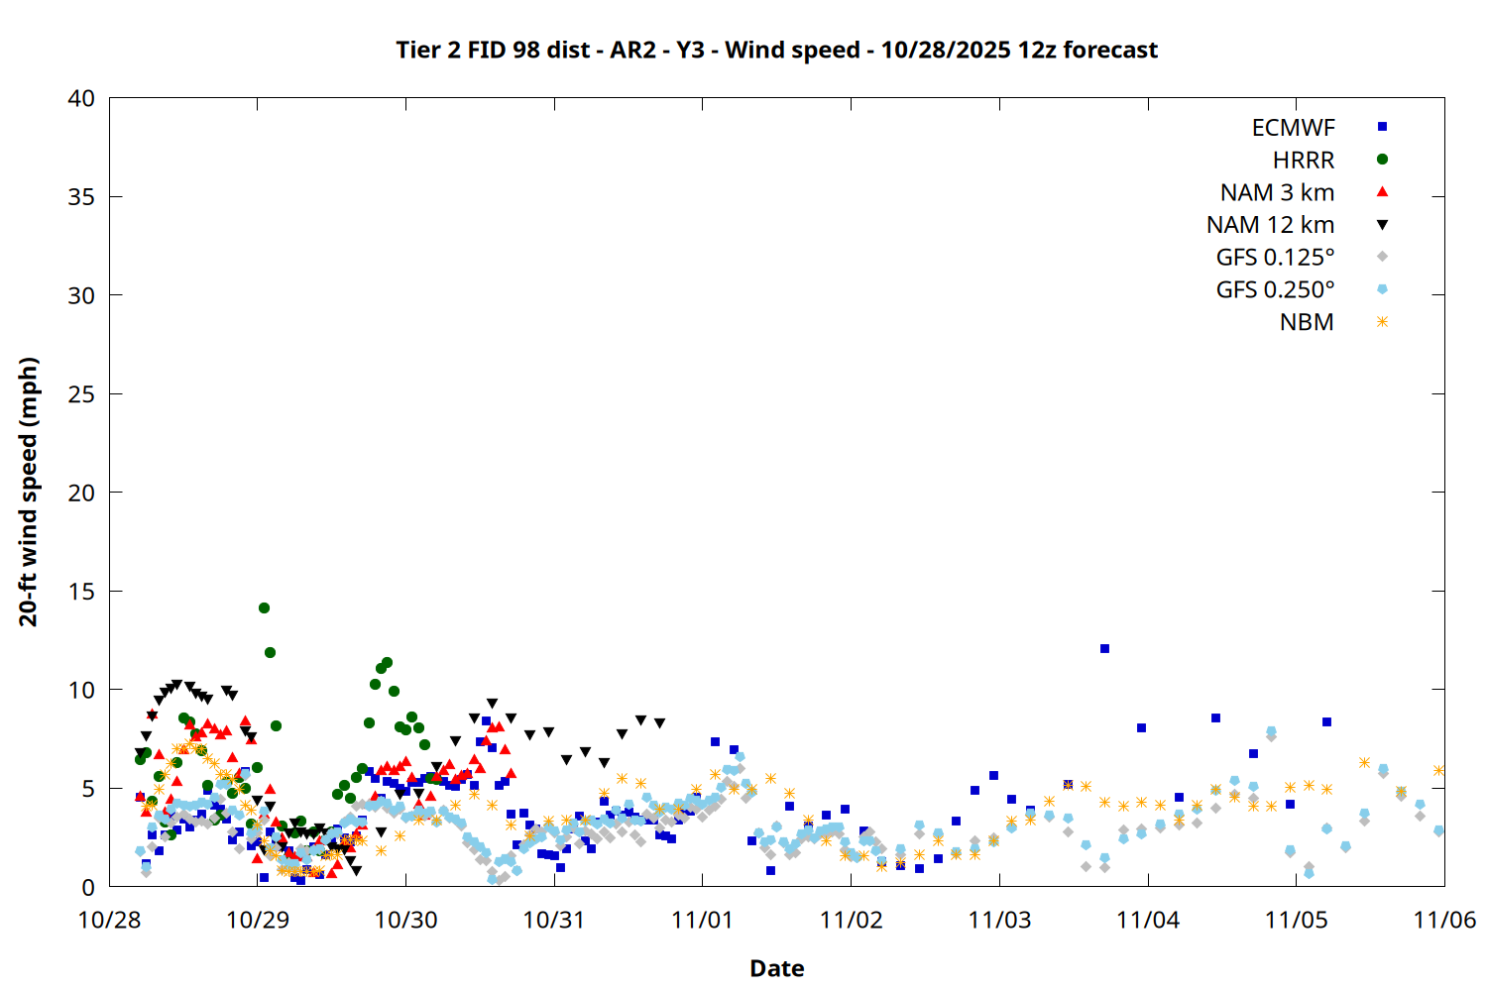Select the orange asterisk NBM legend marker
1487x991 pixels.
coord(1382,322)
